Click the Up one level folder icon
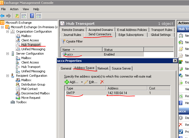Image resolution: width=189 pixels, height=138 pixels. [17, 16]
